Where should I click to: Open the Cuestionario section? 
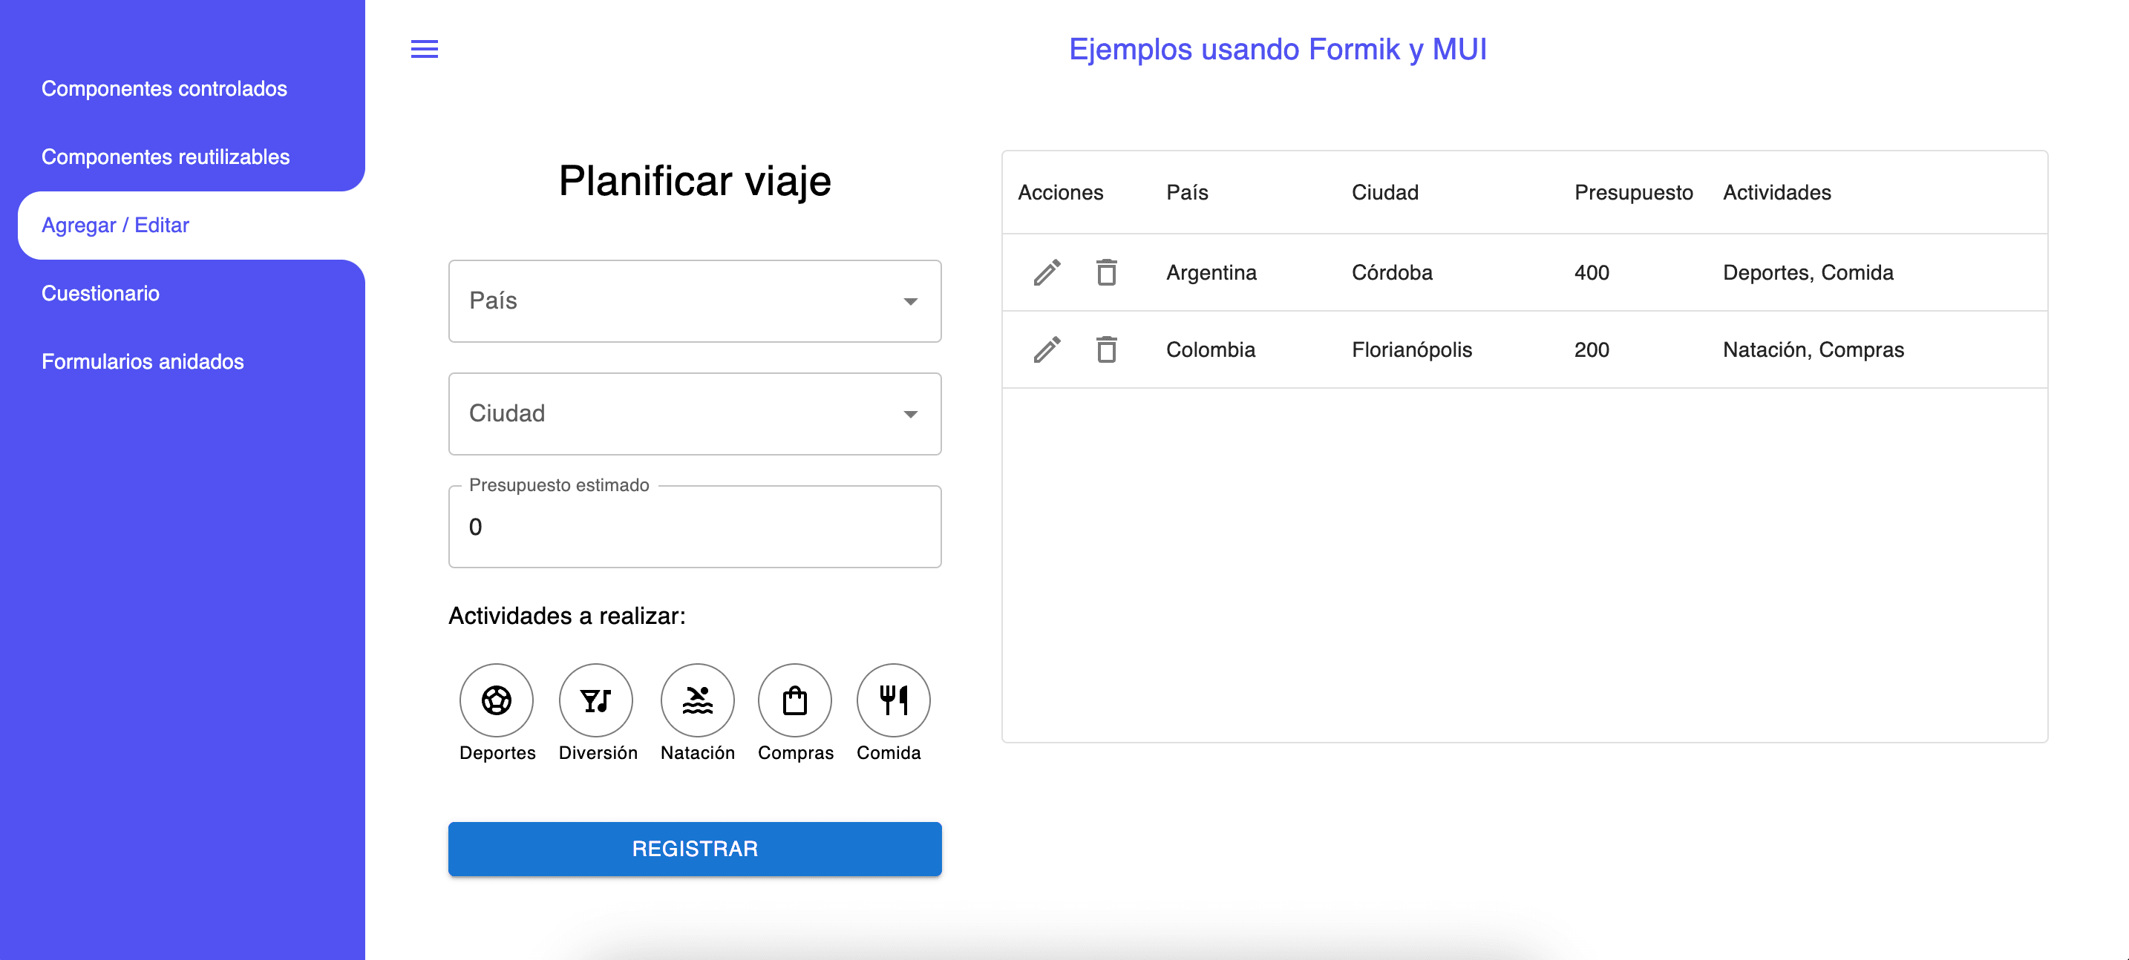(101, 293)
